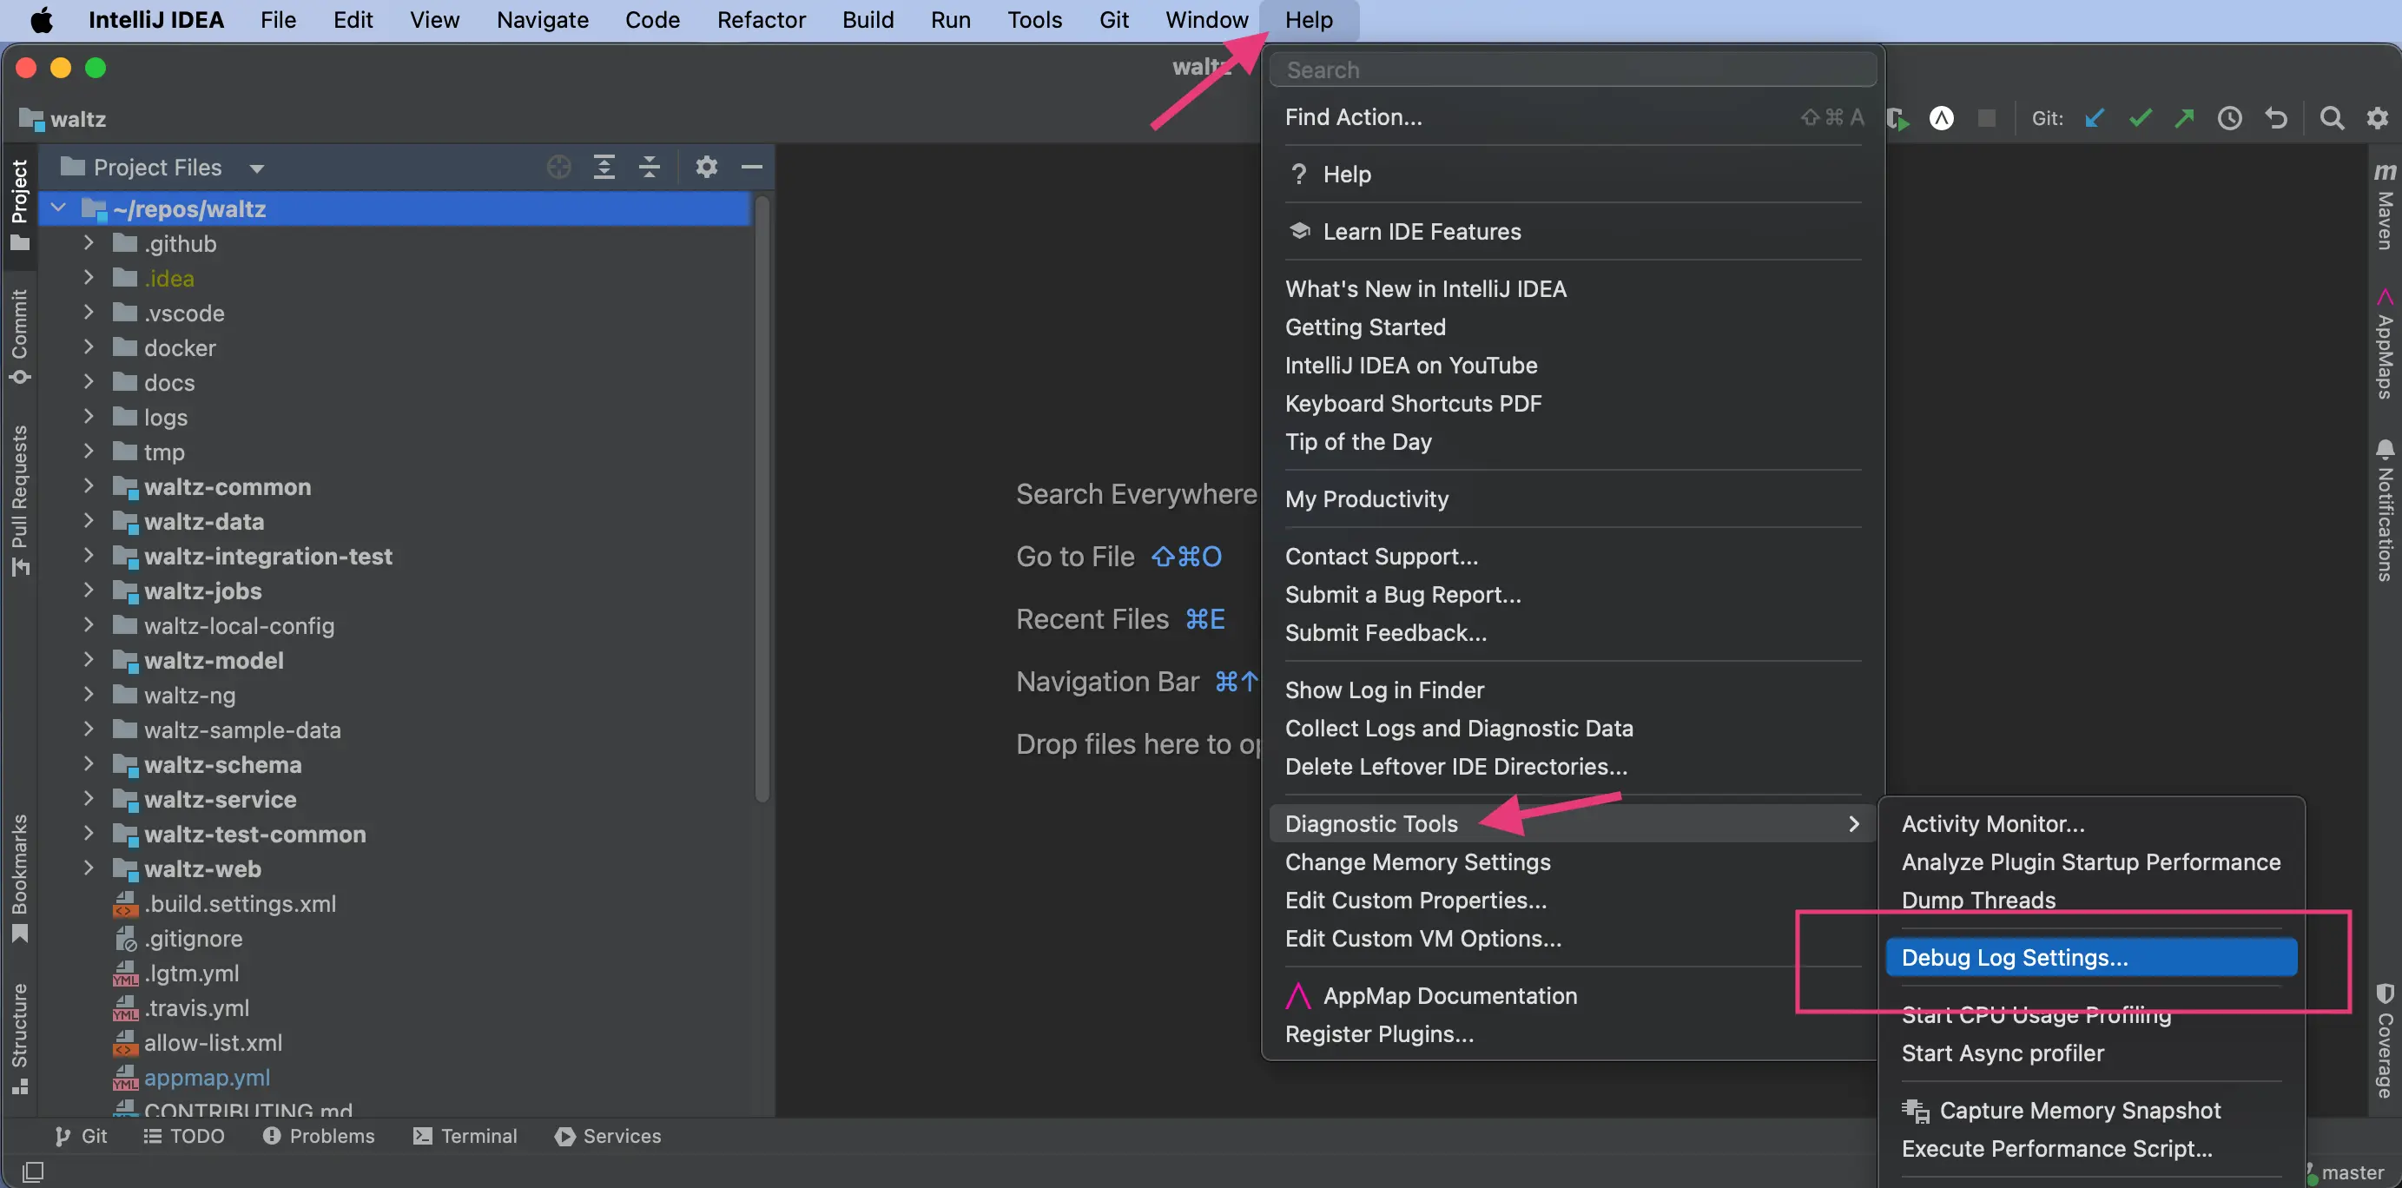2402x1188 pixels.
Task: Select the .gitignore file
Action: pyautogui.click(x=193, y=938)
